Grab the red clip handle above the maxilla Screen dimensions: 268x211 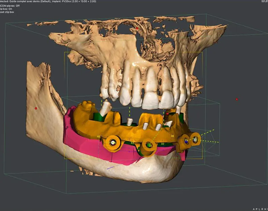(x=137, y=29)
